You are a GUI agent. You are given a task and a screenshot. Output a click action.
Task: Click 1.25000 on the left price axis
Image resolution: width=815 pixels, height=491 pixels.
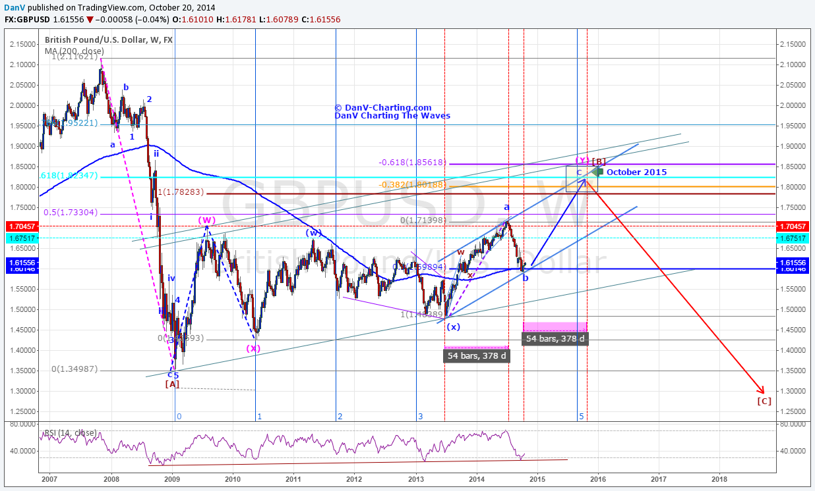coord(22,411)
